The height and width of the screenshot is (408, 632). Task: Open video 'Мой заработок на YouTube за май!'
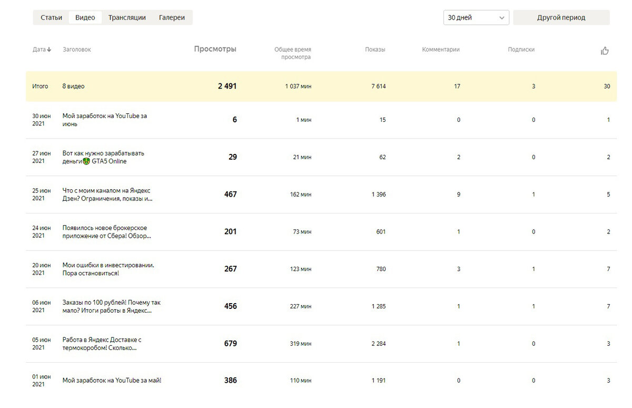tap(112, 380)
